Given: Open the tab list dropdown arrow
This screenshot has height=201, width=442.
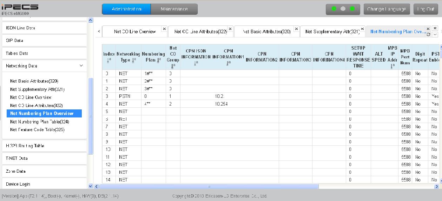Looking at the screenshot, I should (435, 34).
